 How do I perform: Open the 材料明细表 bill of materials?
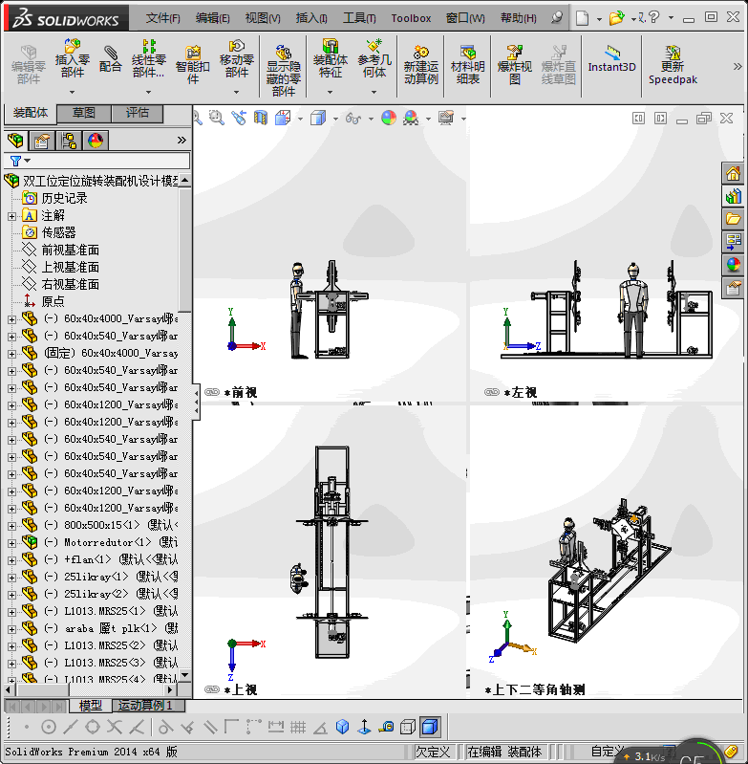coord(468,65)
